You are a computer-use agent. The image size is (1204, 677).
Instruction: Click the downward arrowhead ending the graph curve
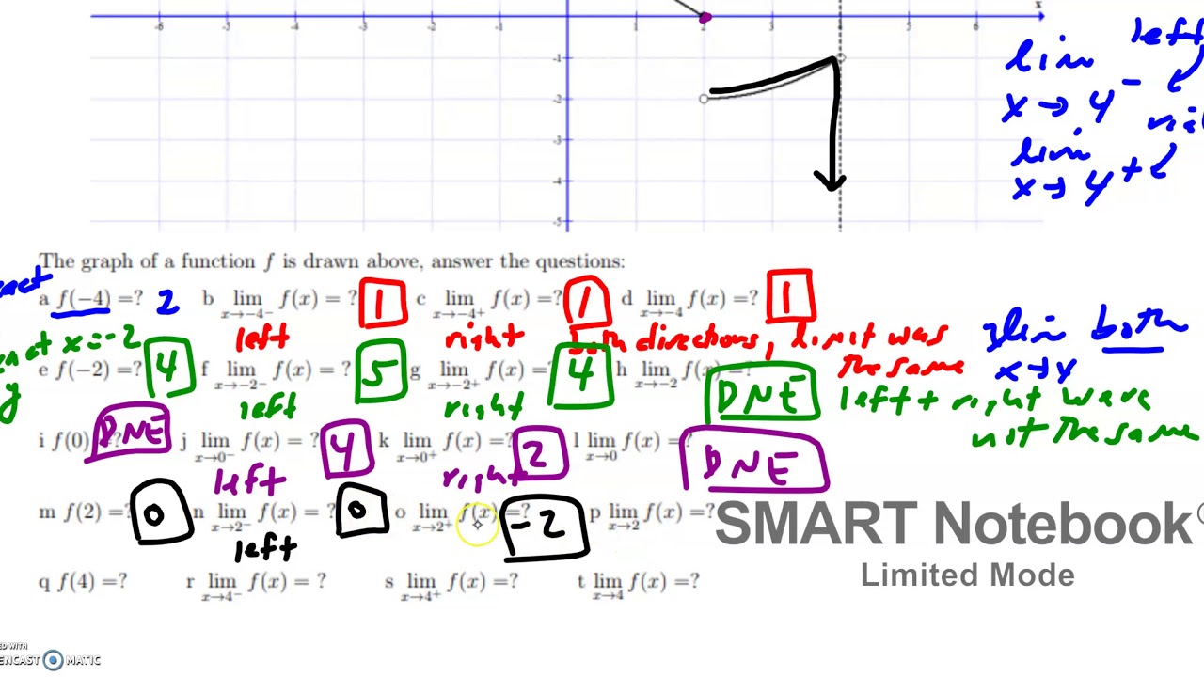click(x=831, y=180)
